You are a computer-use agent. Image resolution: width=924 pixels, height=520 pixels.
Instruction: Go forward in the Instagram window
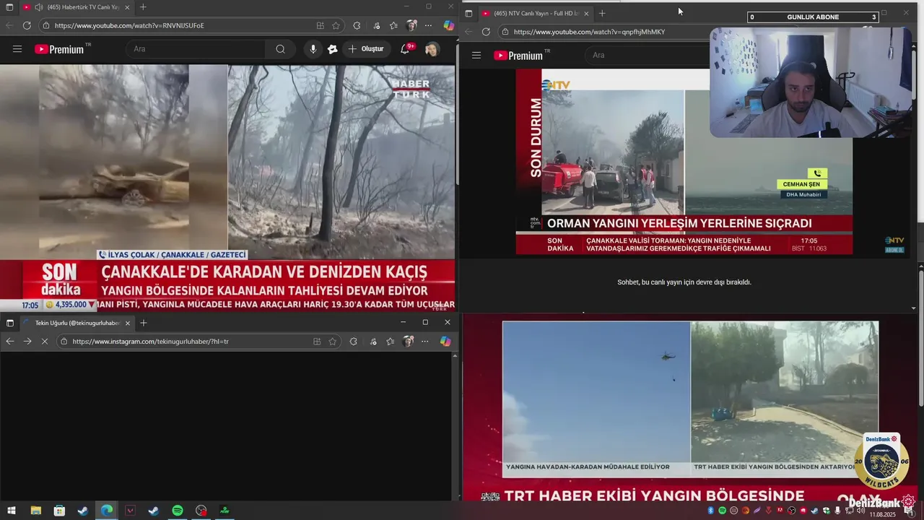(27, 341)
